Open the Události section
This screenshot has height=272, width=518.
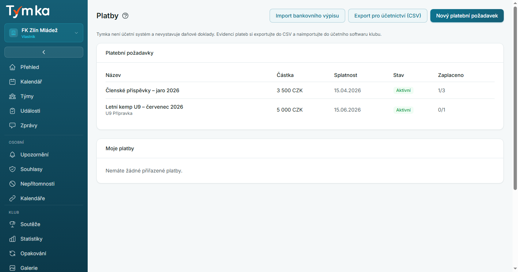click(44, 111)
